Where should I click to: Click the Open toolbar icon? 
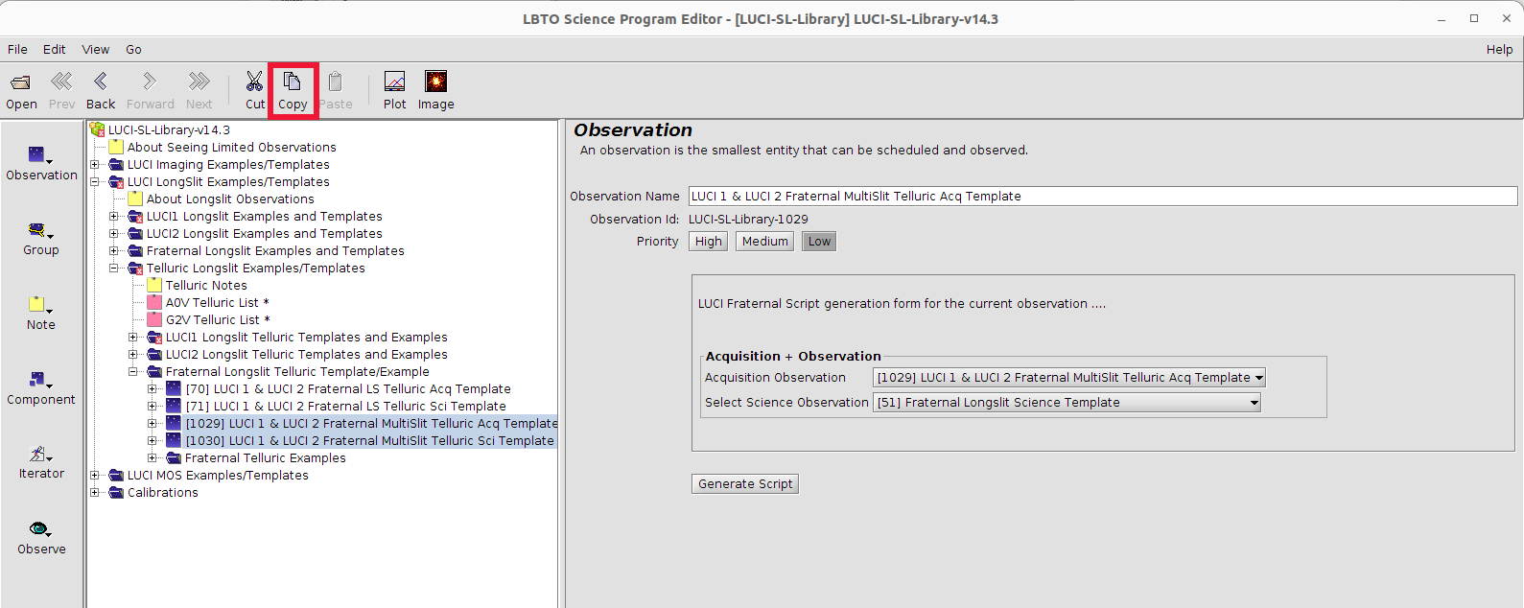tap(20, 82)
